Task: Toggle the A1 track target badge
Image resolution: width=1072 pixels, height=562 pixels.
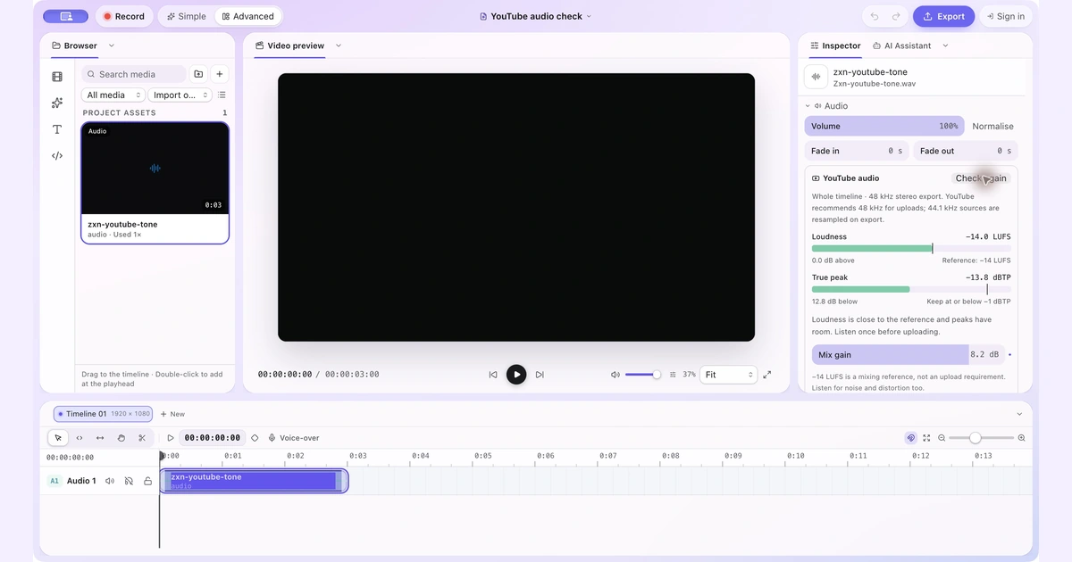Action: pyautogui.click(x=54, y=481)
